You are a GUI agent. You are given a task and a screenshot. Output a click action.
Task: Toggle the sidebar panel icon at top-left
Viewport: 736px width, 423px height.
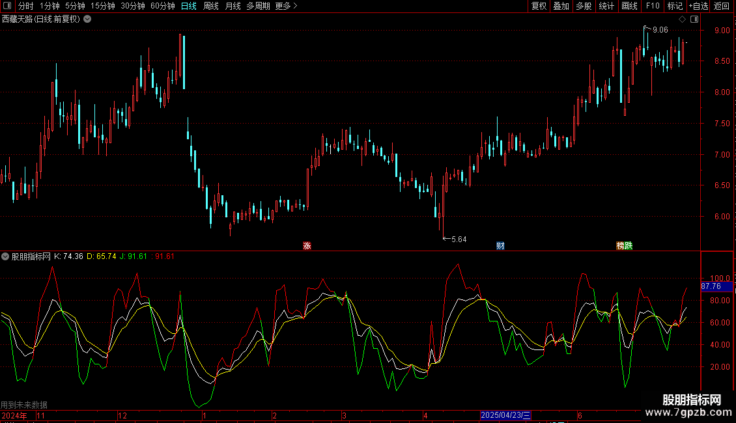7,6
